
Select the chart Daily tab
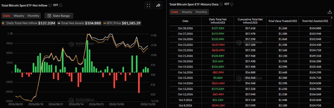click(7, 16)
